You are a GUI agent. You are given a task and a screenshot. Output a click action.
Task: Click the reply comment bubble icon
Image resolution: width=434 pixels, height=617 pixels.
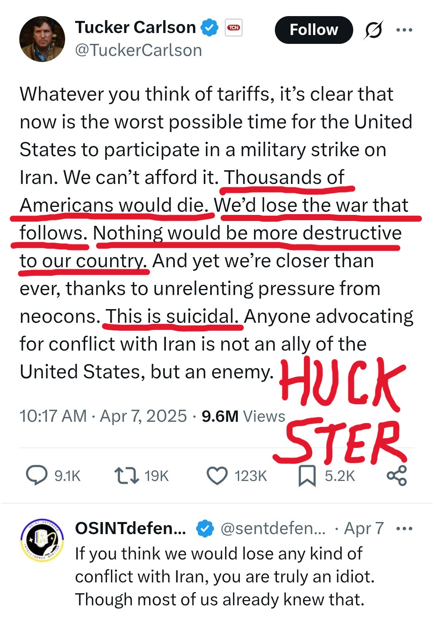coord(37,475)
